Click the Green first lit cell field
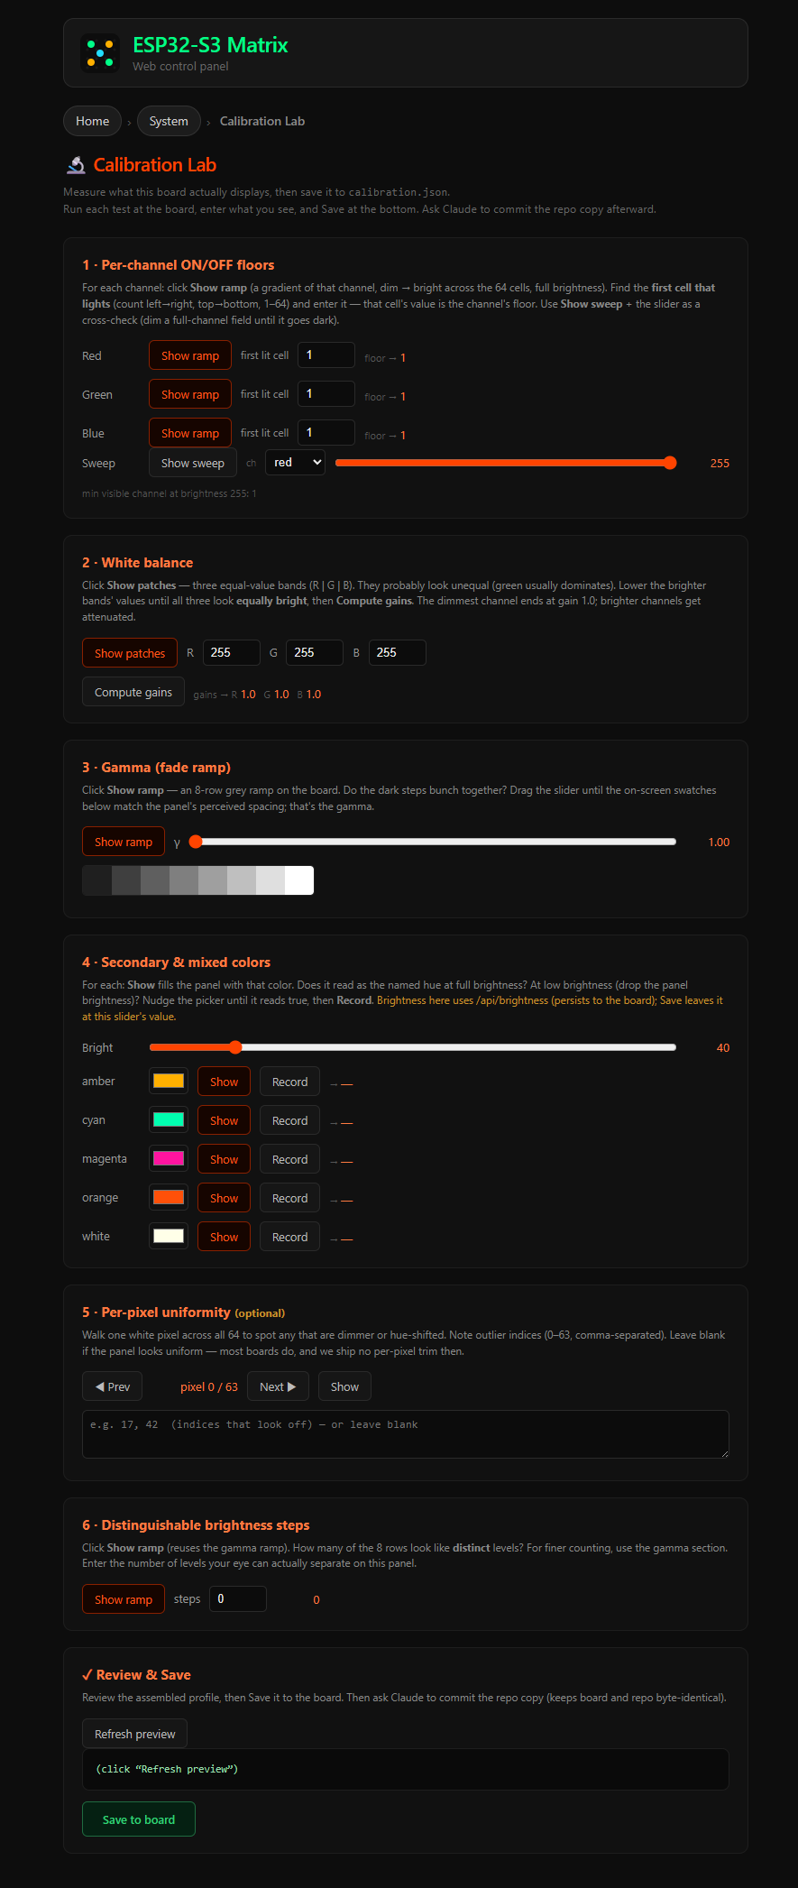Screen dimensions: 798x1888 click(326, 394)
